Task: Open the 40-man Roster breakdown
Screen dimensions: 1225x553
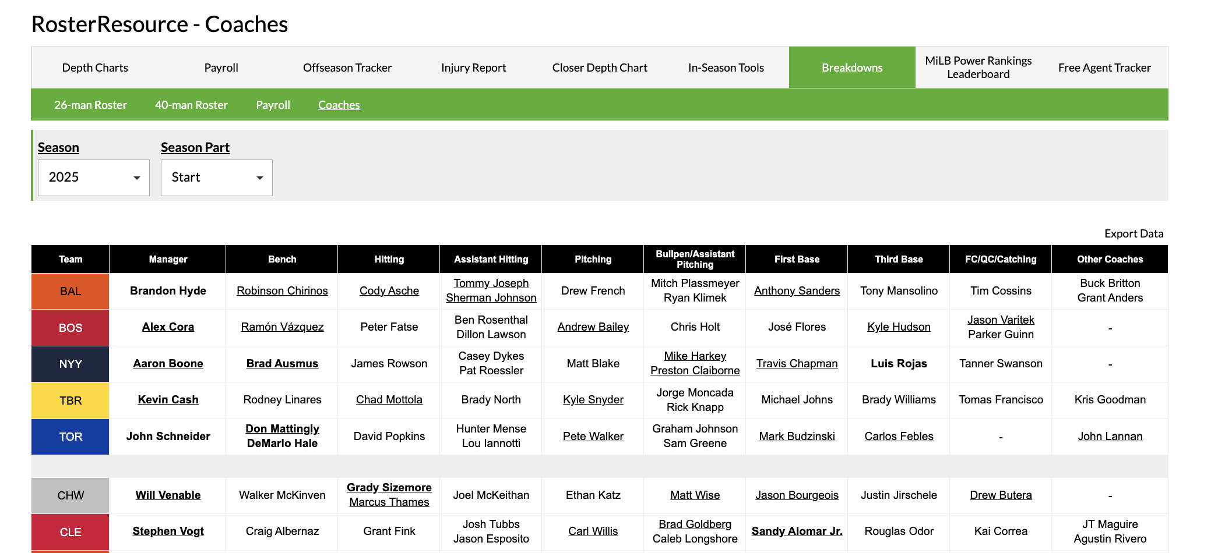Action: point(191,105)
